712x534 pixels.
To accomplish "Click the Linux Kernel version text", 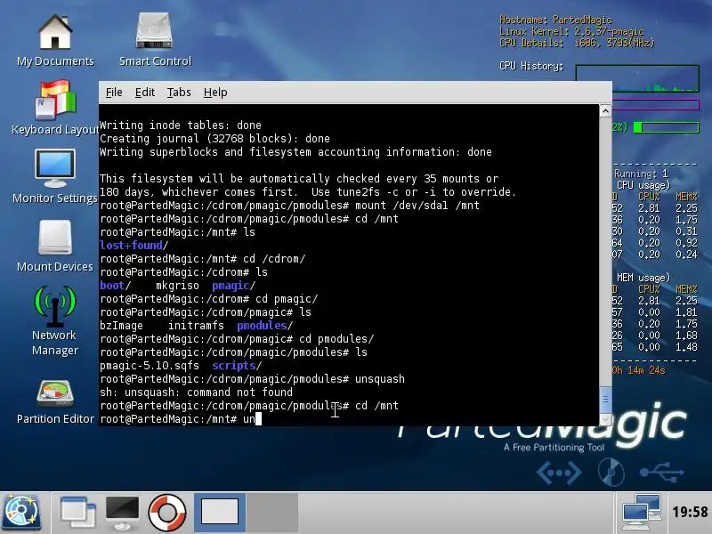I will click(x=571, y=31).
